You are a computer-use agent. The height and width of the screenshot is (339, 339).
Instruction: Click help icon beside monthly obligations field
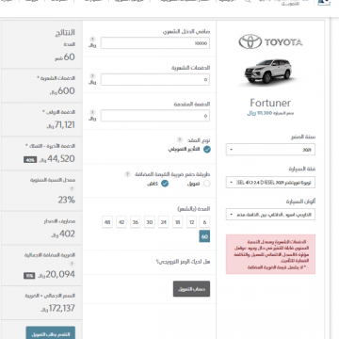pos(92,76)
